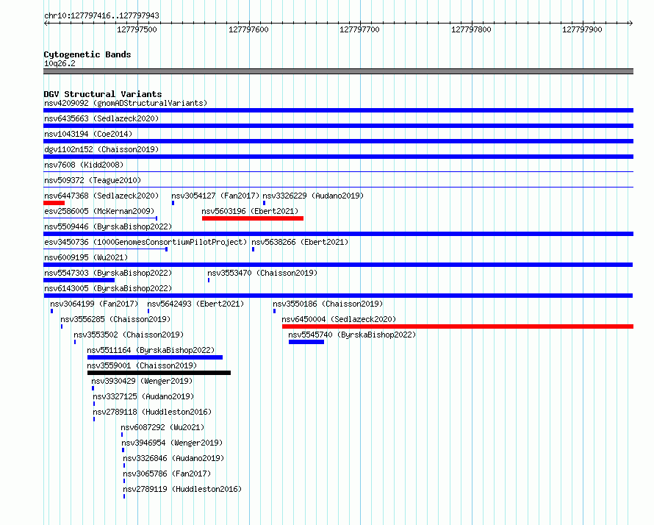Click nsv3556285 (Chaisson2019) label
The image size is (654, 525).
click(x=115, y=319)
